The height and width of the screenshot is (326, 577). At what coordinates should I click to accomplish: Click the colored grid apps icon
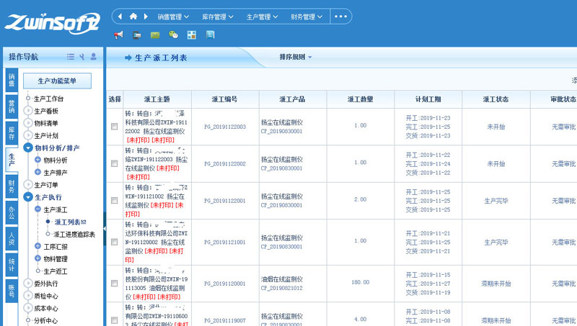[x=191, y=34]
